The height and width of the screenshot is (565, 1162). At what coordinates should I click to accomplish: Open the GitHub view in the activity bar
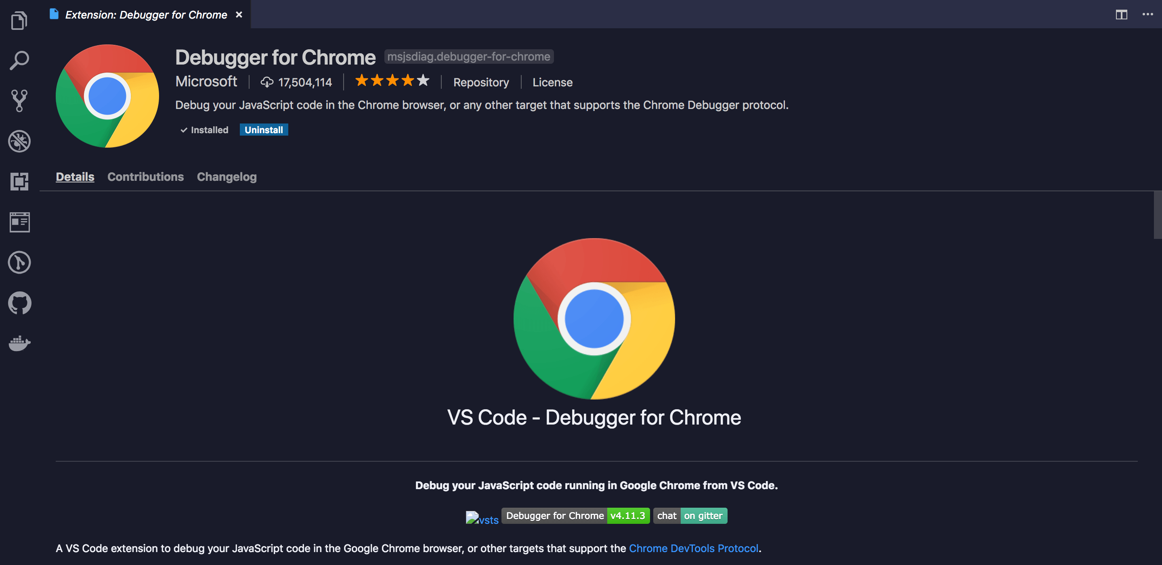coord(19,303)
